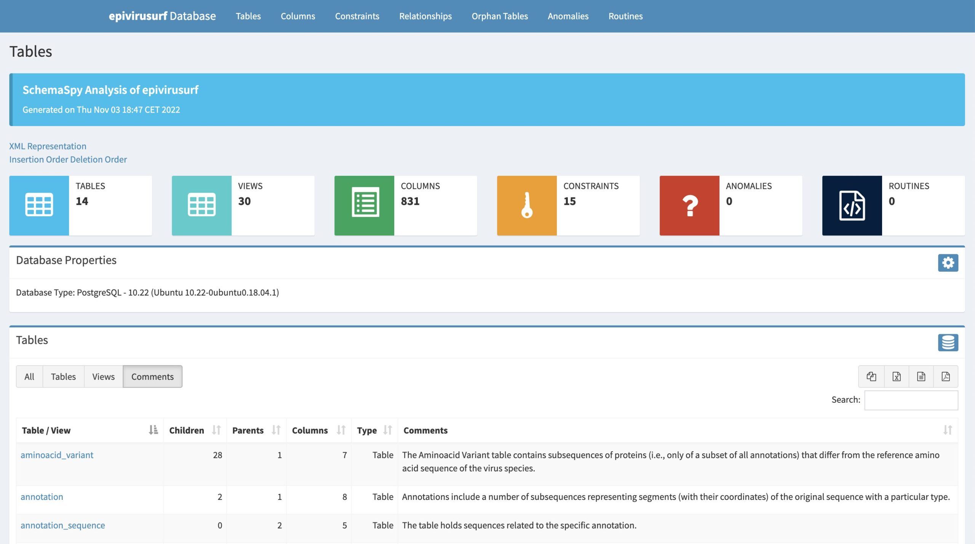Click the SchemaSpy Analysis of epivirusurf heading
This screenshot has width=975, height=544.
[110, 90]
